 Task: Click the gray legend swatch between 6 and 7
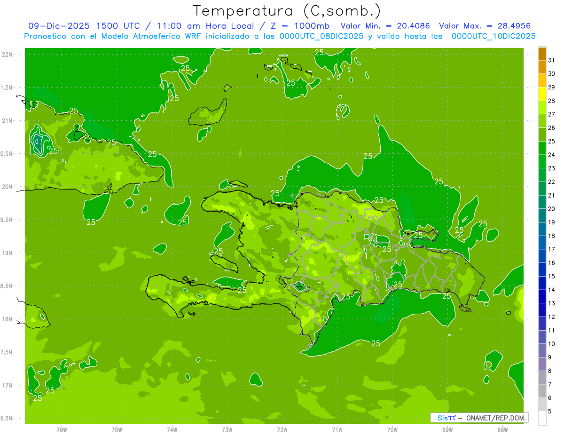(x=542, y=391)
